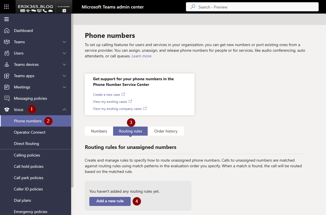Click the Dashboard home icon
This screenshot has width=326, height=215.
(x=7, y=31)
